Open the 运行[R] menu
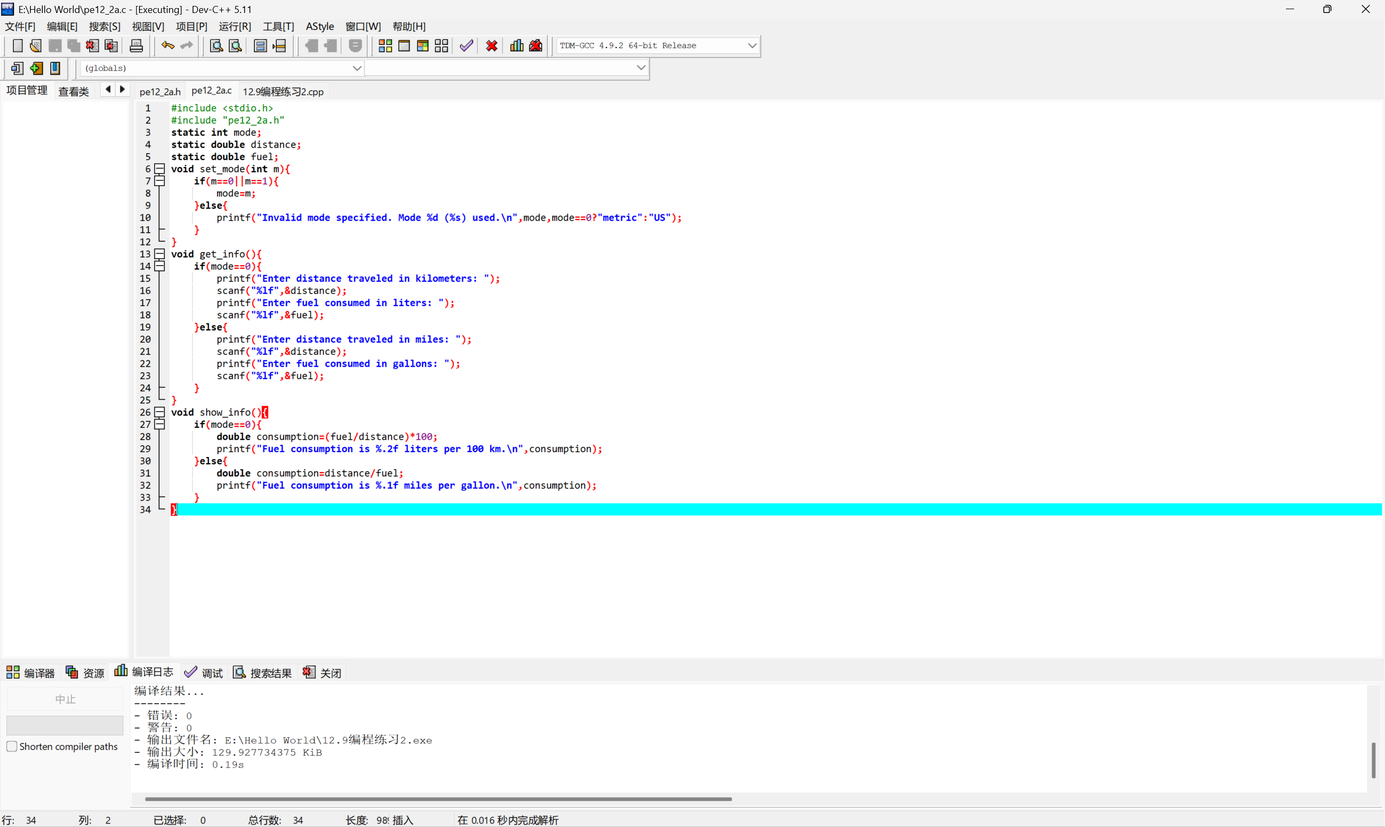 [235, 26]
